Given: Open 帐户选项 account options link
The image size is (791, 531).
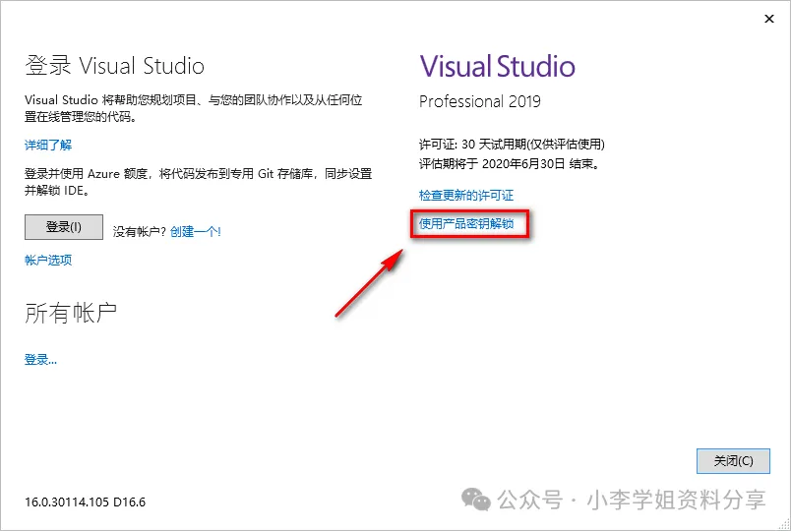Looking at the screenshot, I should click(x=48, y=260).
